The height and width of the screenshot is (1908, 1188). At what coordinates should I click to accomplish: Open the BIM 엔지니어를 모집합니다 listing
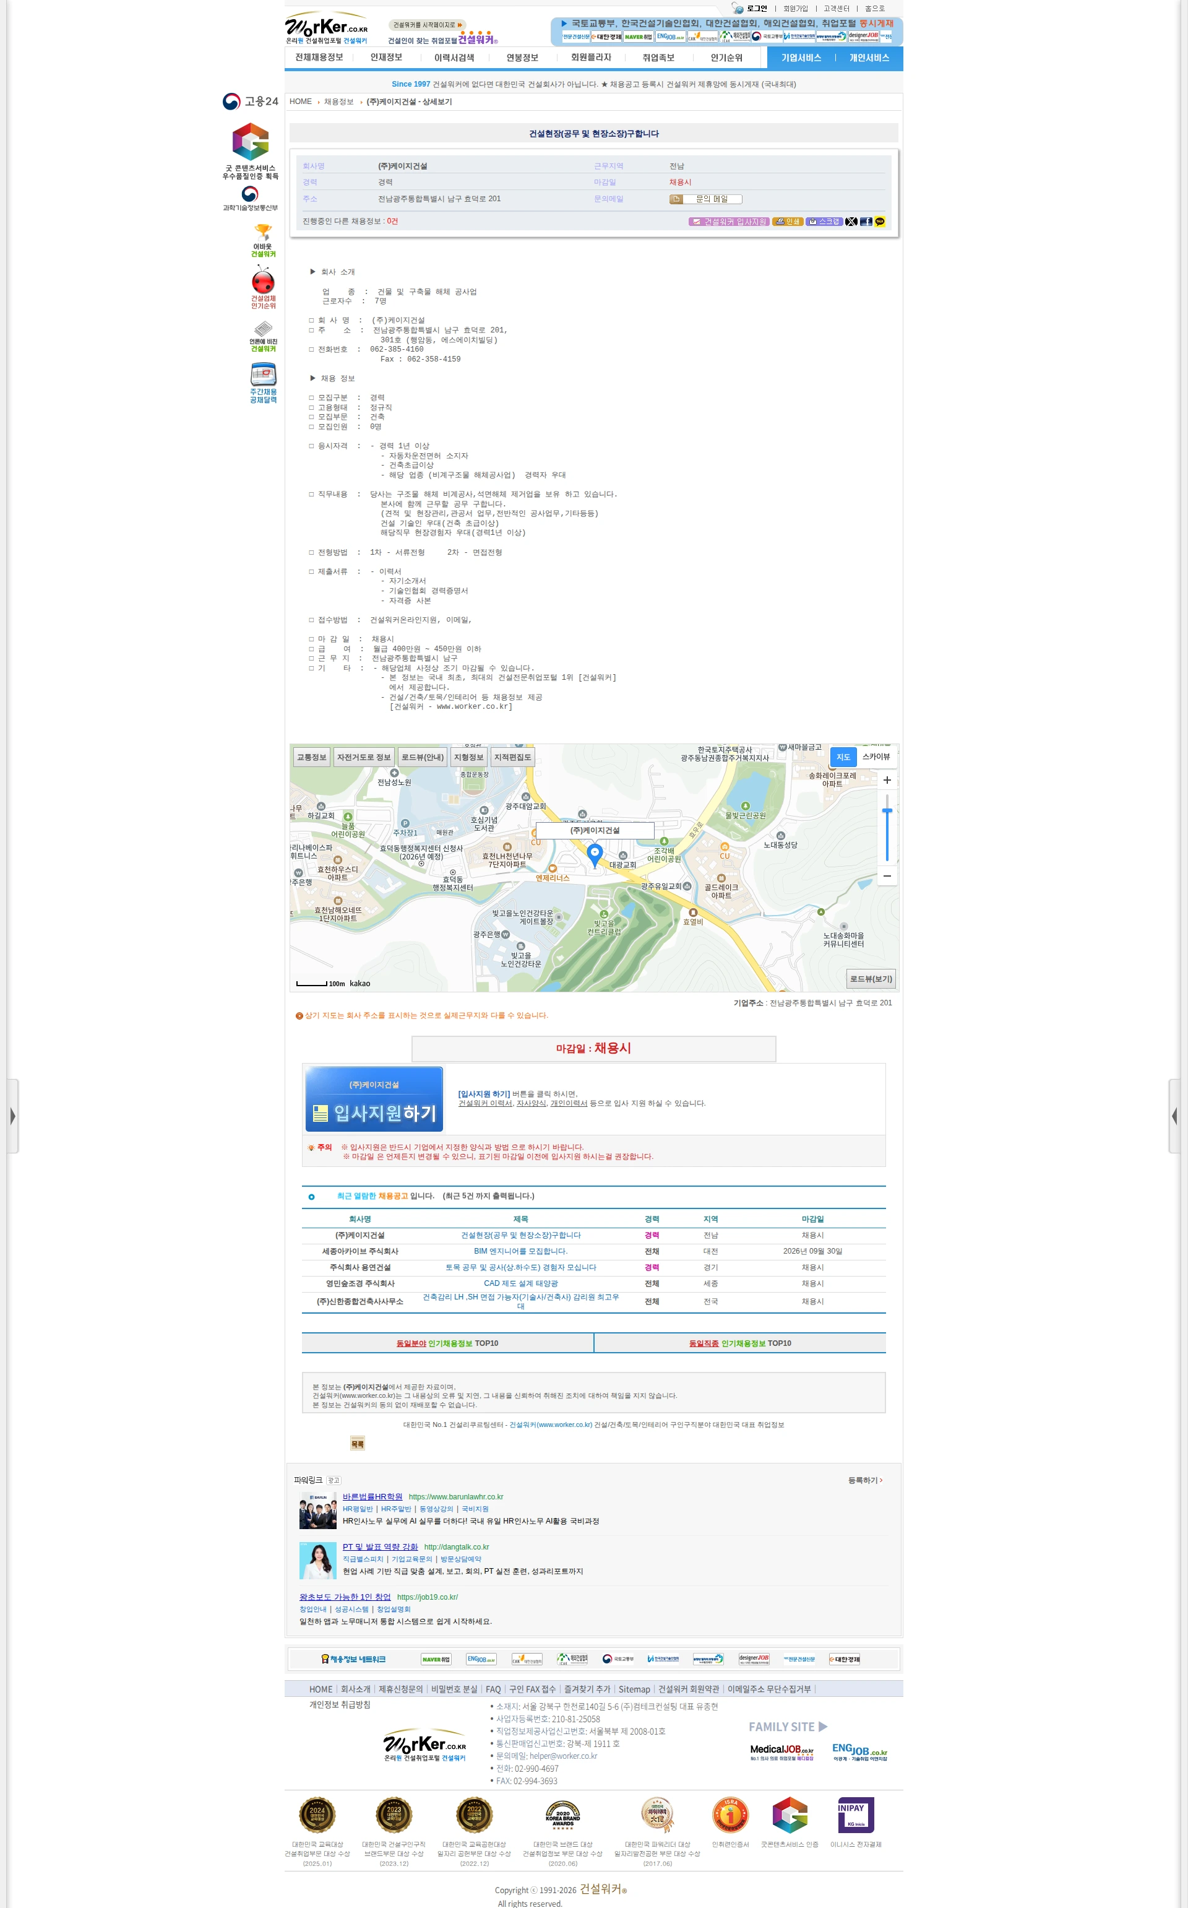tap(520, 1252)
